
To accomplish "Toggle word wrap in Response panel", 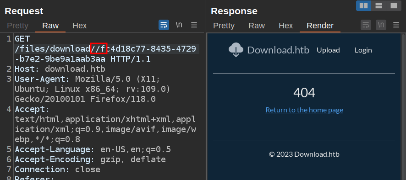I will pos(366,25).
